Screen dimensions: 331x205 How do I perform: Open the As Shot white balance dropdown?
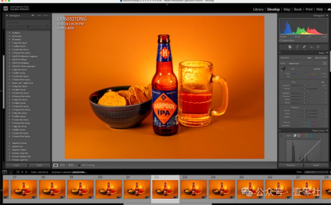317,69
